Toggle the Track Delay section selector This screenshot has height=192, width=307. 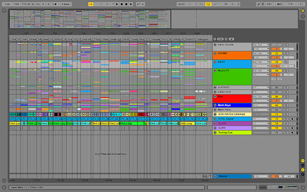pos(302,174)
